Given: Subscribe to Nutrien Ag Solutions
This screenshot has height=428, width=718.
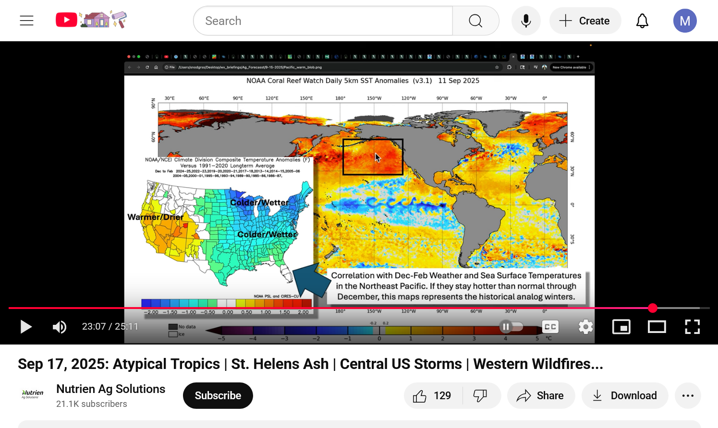Looking at the screenshot, I should 218,395.
